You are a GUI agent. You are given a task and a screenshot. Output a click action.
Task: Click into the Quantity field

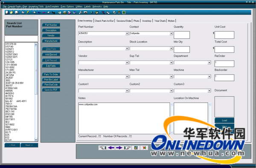(182, 35)
